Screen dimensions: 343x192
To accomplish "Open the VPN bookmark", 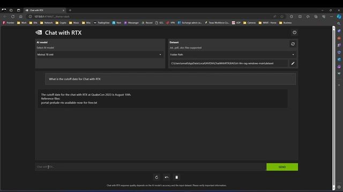I will (x=170, y=22).
